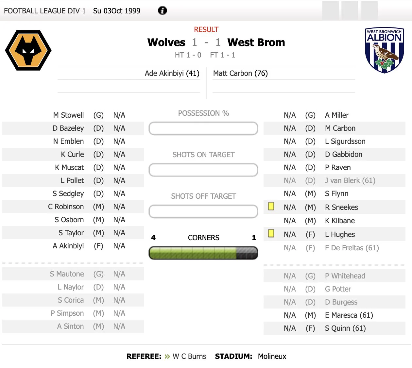Click R Sneekes' yellow card icon
This screenshot has width=412, height=368.
(x=271, y=206)
